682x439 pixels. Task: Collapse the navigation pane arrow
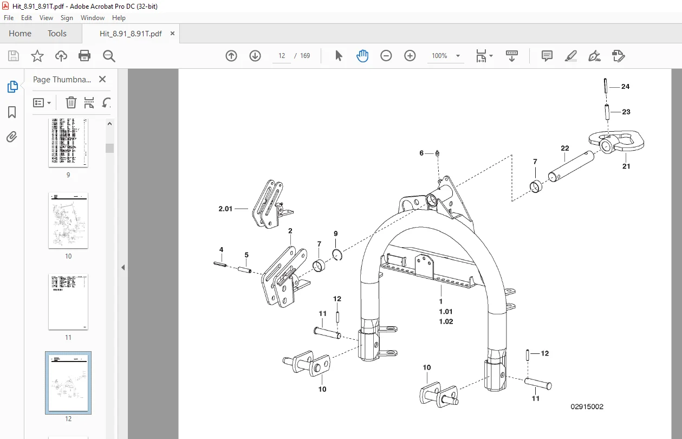[123, 267]
